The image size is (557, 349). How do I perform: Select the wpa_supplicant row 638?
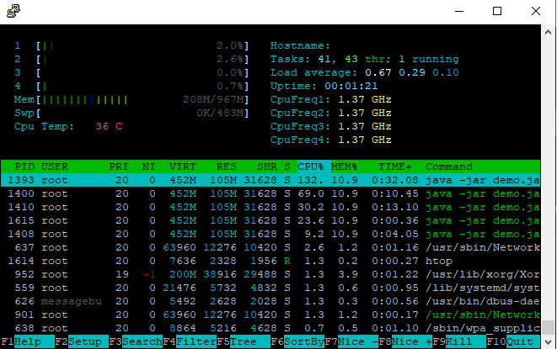(270, 329)
